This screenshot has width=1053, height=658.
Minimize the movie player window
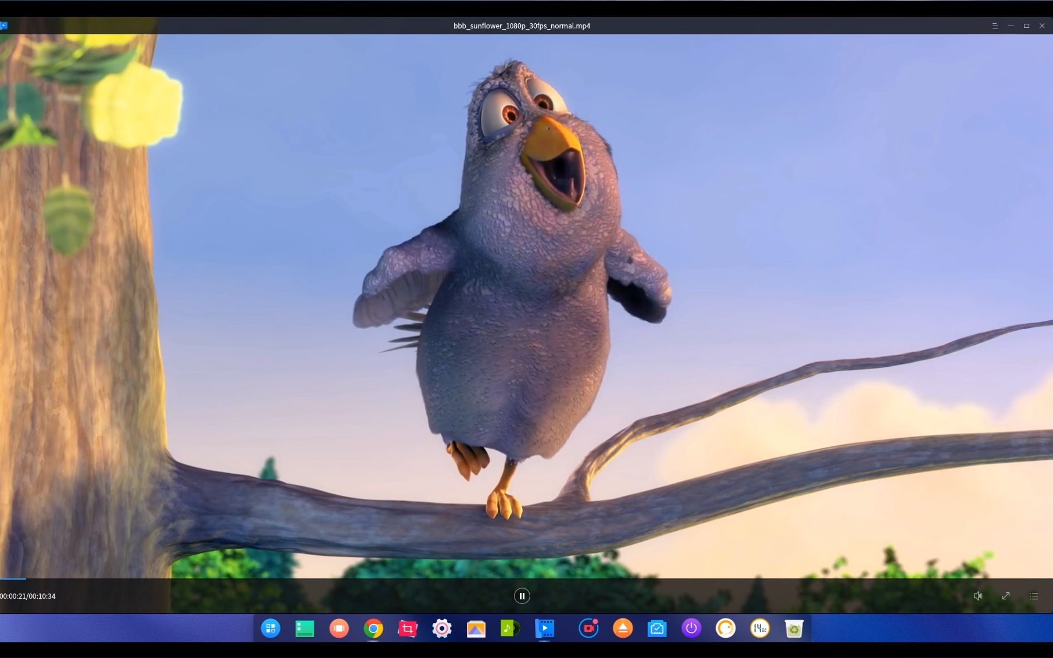tap(1011, 26)
